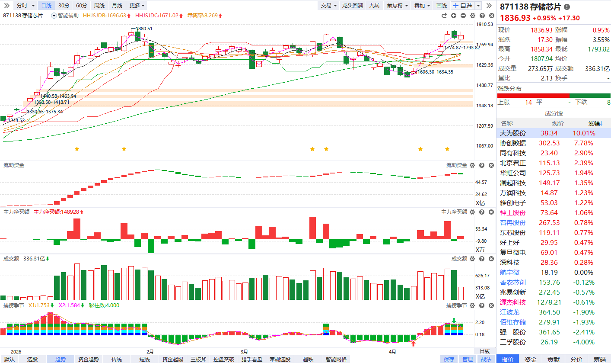Toggle 画线 drawing mode
The width and height of the screenshot is (611, 363).
442,6
